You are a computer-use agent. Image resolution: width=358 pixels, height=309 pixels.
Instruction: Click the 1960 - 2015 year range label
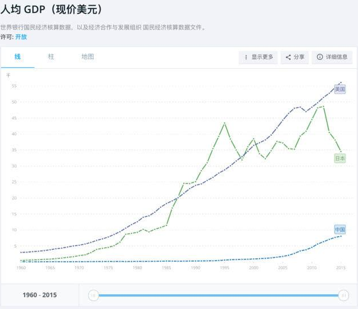click(39, 295)
